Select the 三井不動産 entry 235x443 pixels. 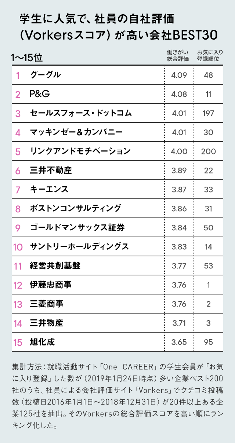[x=51, y=170]
